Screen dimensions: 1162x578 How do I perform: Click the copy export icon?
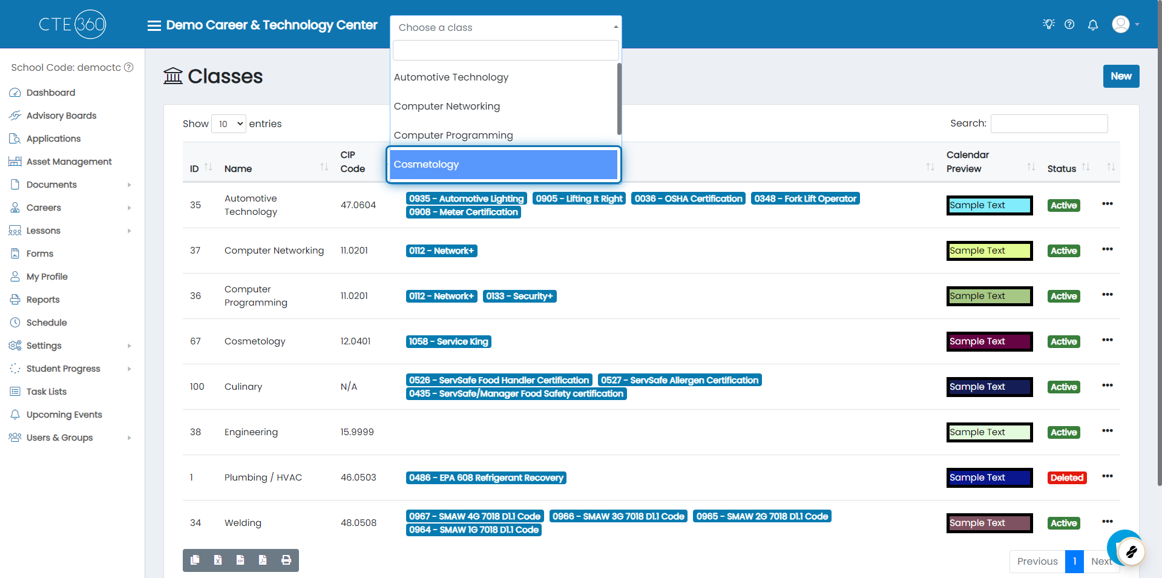(195, 560)
